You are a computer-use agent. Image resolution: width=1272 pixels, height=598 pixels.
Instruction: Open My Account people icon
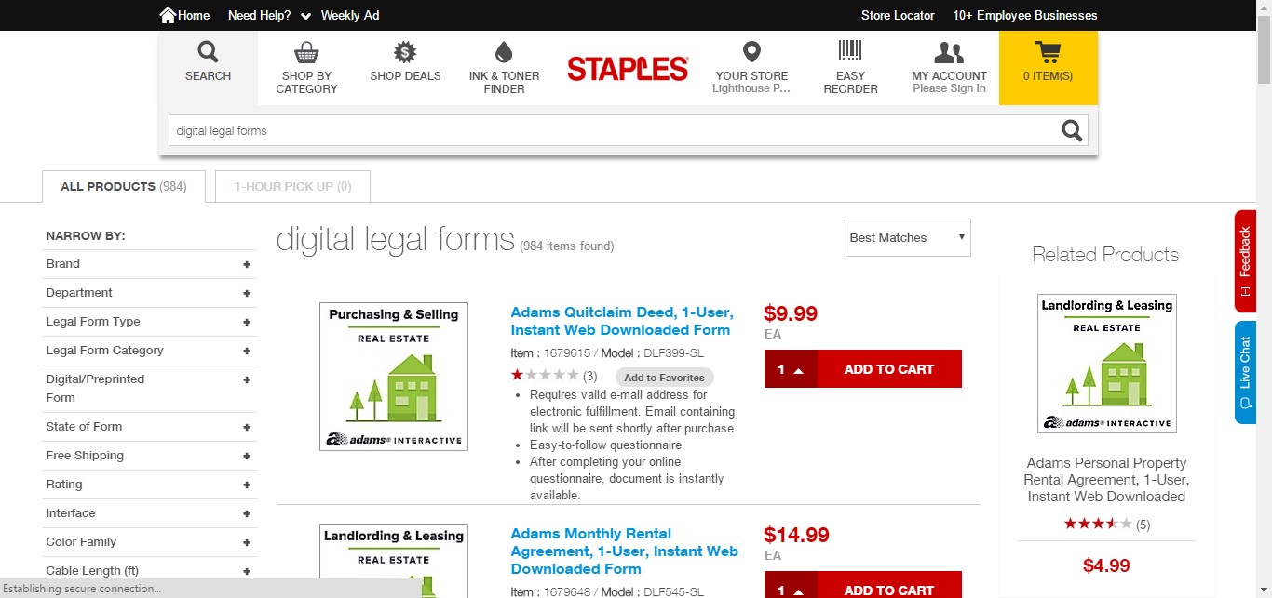click(949, 52)
